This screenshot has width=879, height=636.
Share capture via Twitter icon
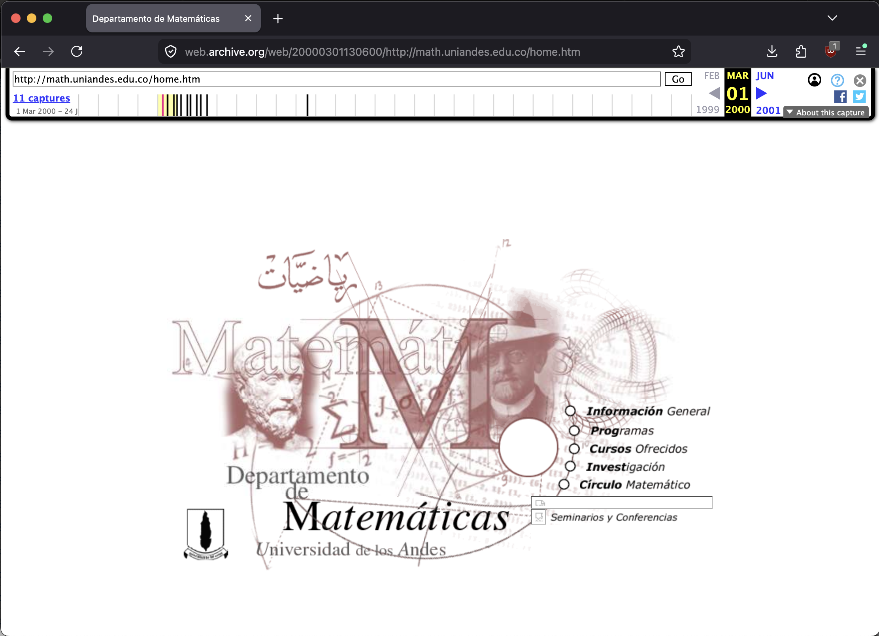click(x=859, y=97)
